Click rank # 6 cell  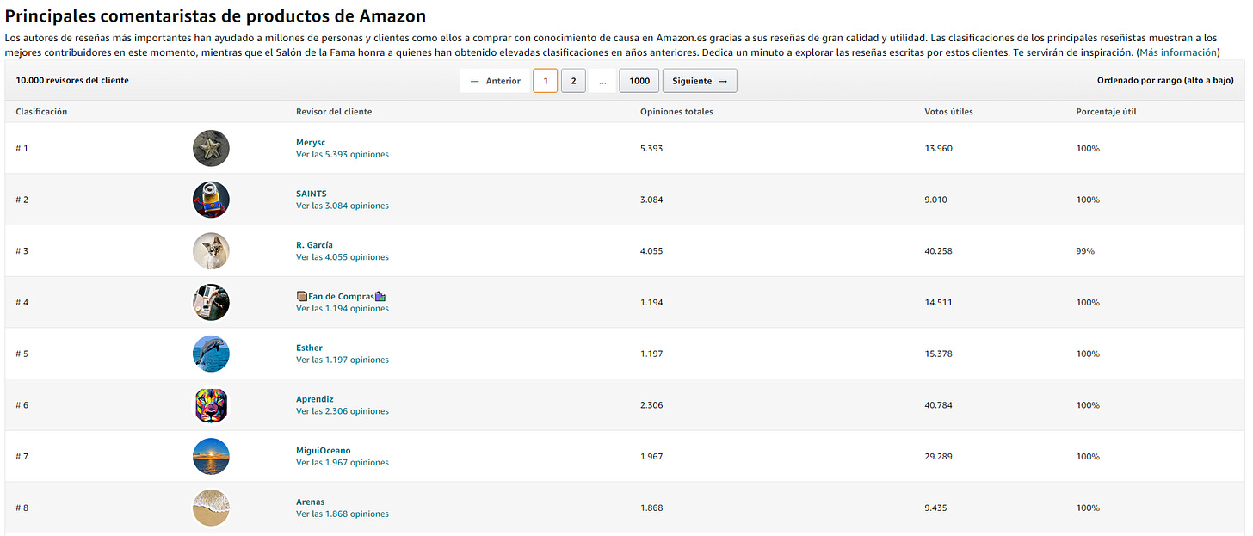coord(22,405)
